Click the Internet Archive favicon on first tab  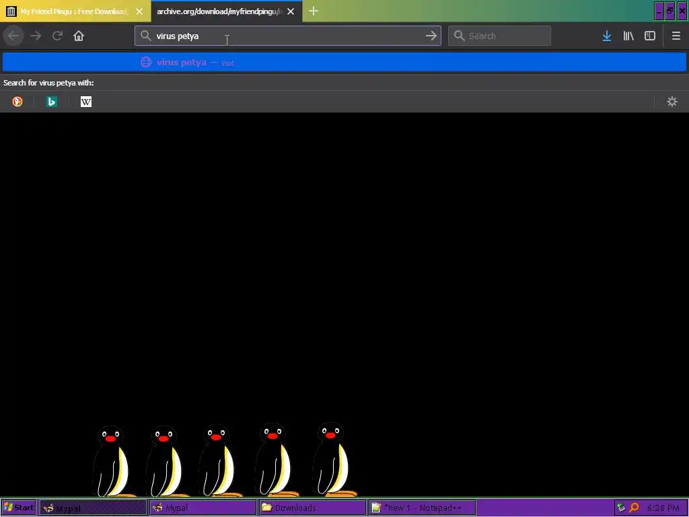[11, 11]
